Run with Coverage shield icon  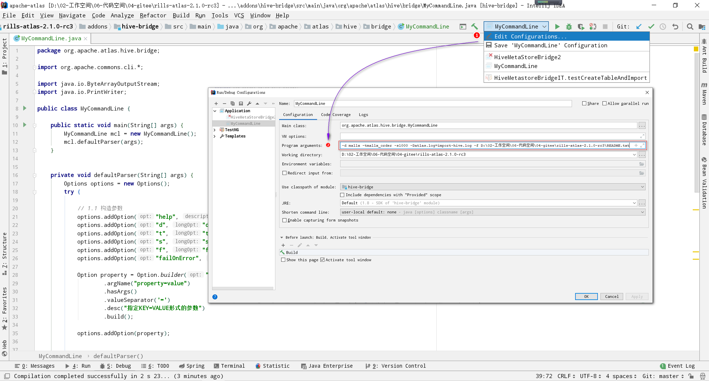(581, 27)
